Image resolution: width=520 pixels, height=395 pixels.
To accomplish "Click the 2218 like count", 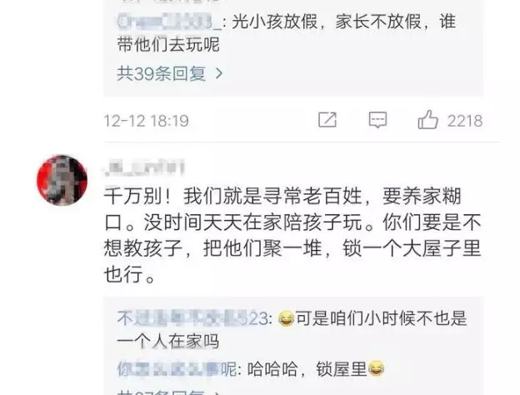I will click(465, 121).
